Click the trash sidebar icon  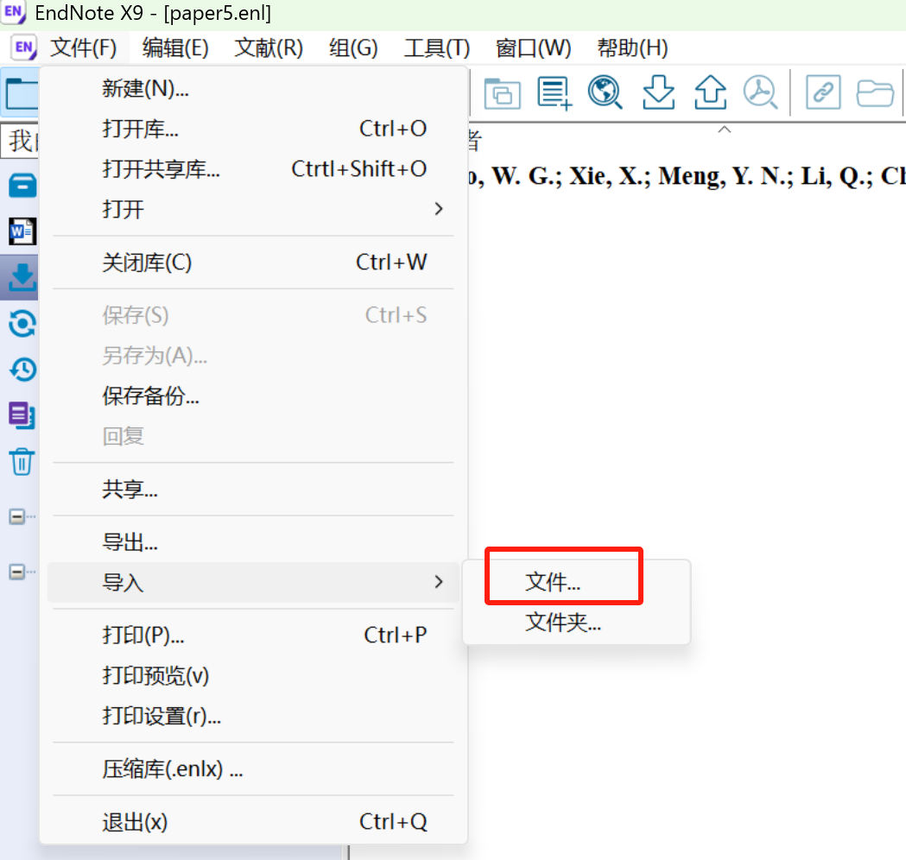coord(22,461)
